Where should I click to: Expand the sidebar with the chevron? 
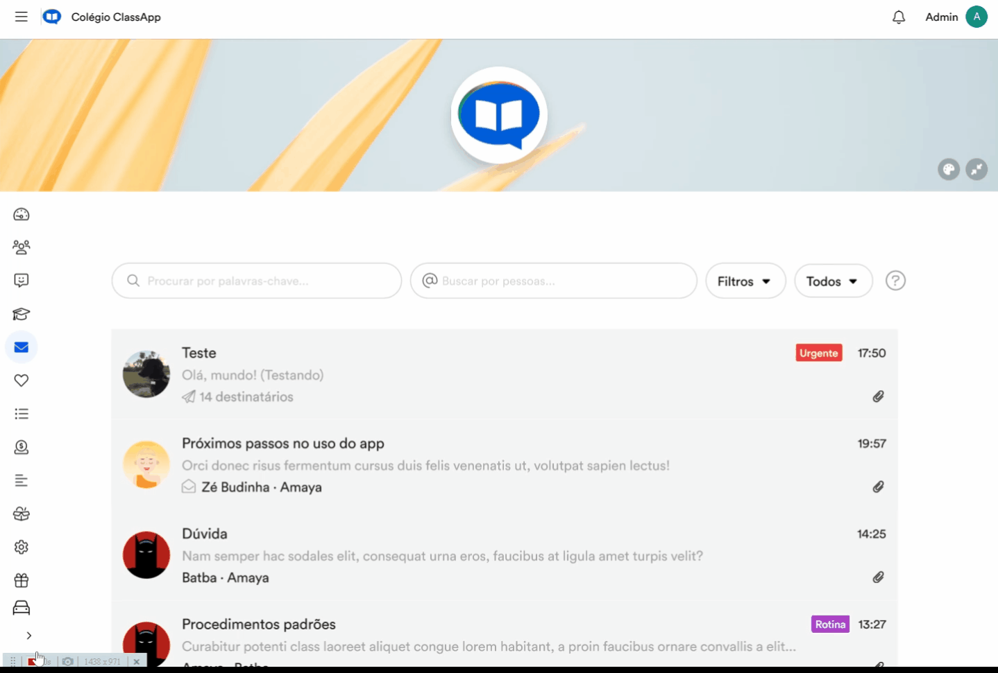click(x=28, y=635)
